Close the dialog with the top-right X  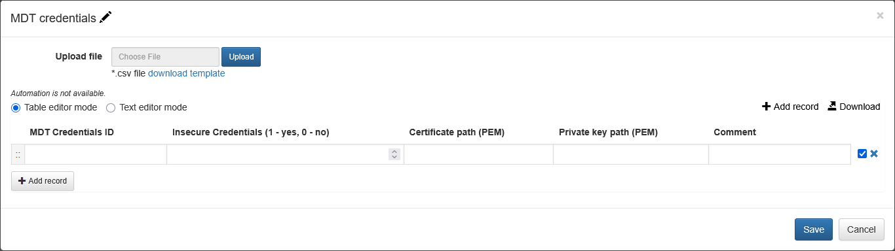coord(880,16)
